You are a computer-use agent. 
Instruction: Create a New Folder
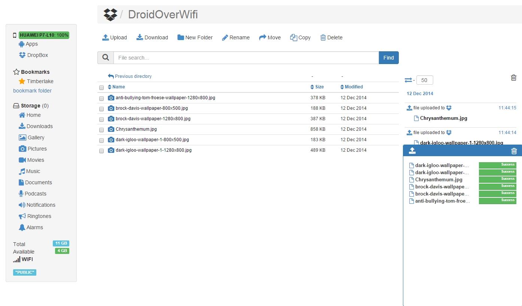[195, 37]
